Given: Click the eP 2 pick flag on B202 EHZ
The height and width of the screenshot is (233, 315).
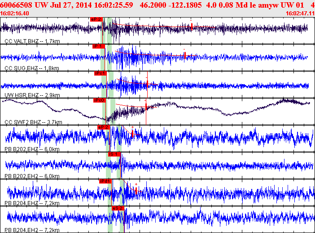Looking at the screenshot, I should tap(104, 127).
